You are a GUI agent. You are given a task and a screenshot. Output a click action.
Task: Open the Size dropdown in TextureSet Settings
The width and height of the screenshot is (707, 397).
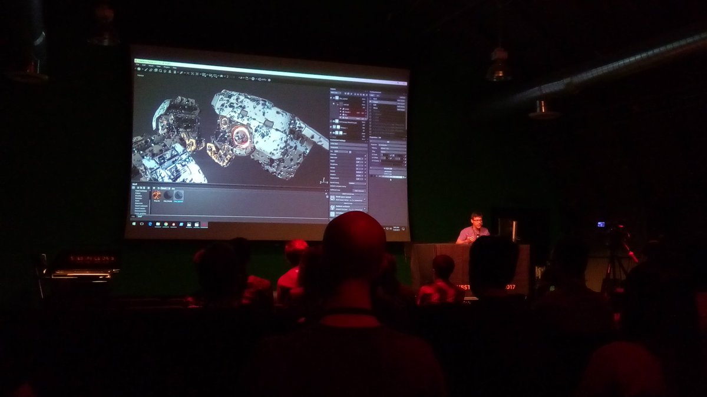pyautogui.click(x=342, y=152)
